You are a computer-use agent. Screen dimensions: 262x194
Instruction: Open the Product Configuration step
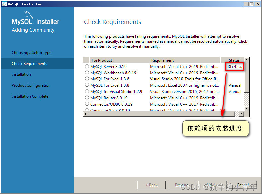click(x=31, y=85)
